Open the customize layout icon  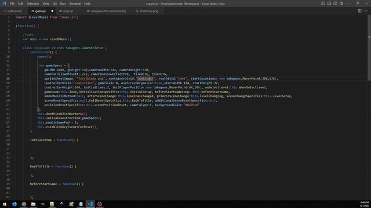[x=341, y=3]
